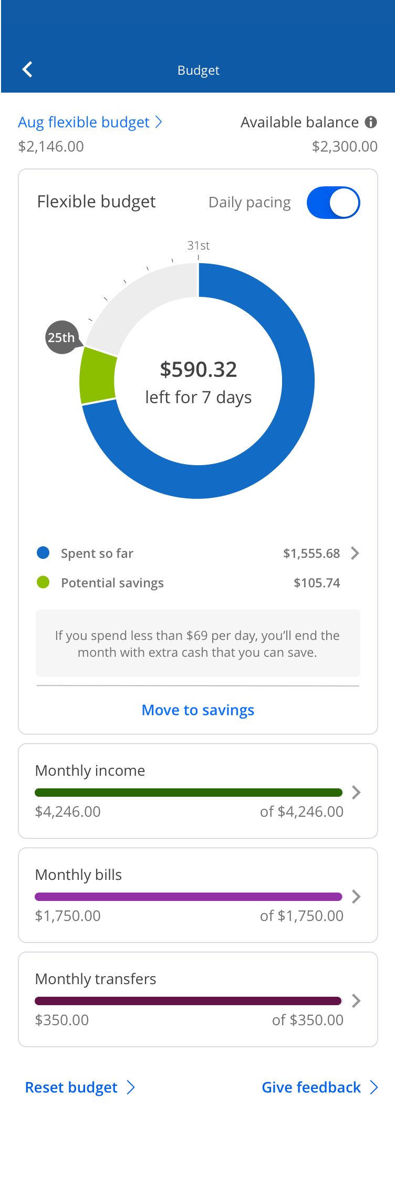The image size is (395, 1182).
Task: Click the Monthly transfers progress bar
Action: 188,1001
